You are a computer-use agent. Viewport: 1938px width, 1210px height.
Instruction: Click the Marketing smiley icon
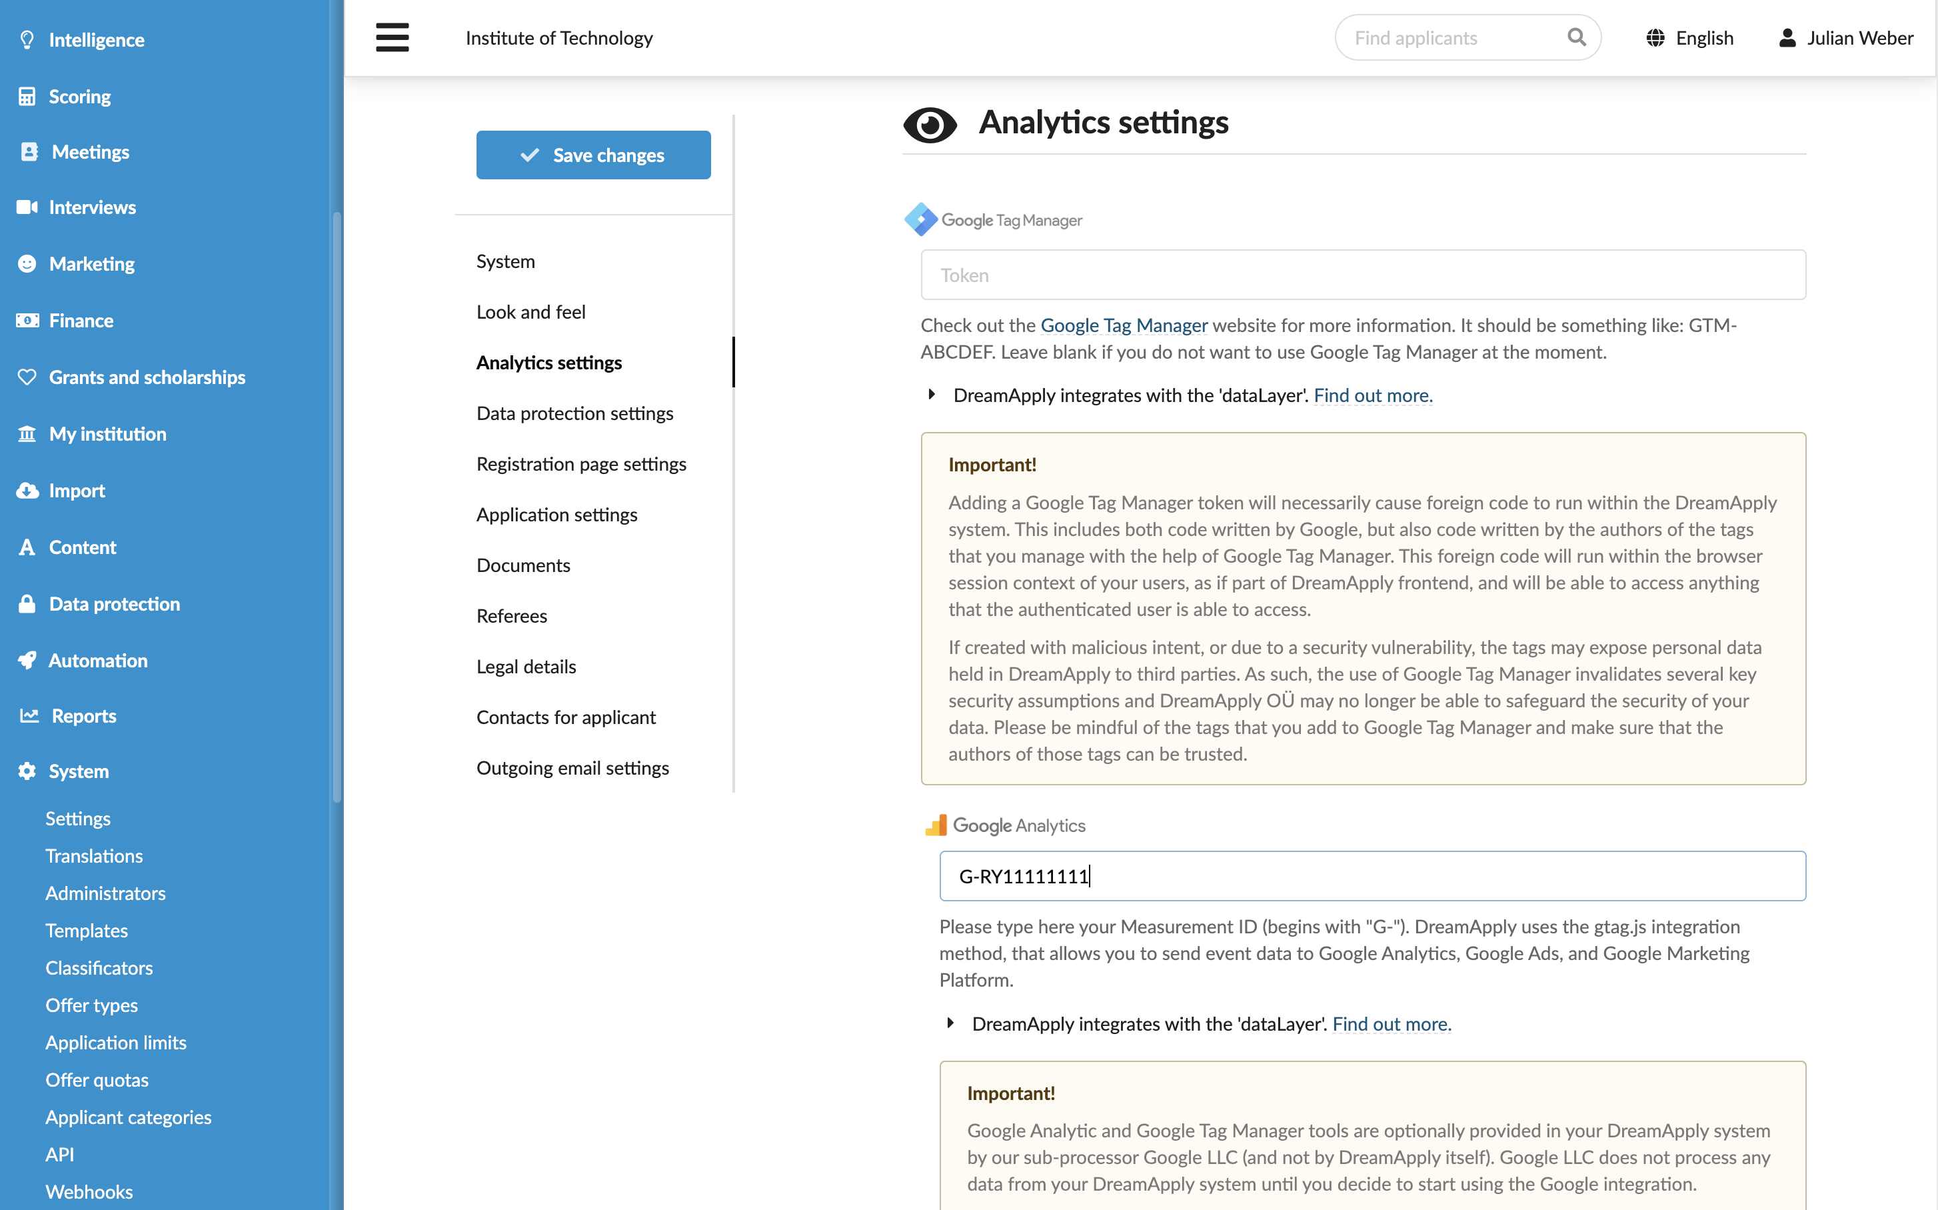27,264
